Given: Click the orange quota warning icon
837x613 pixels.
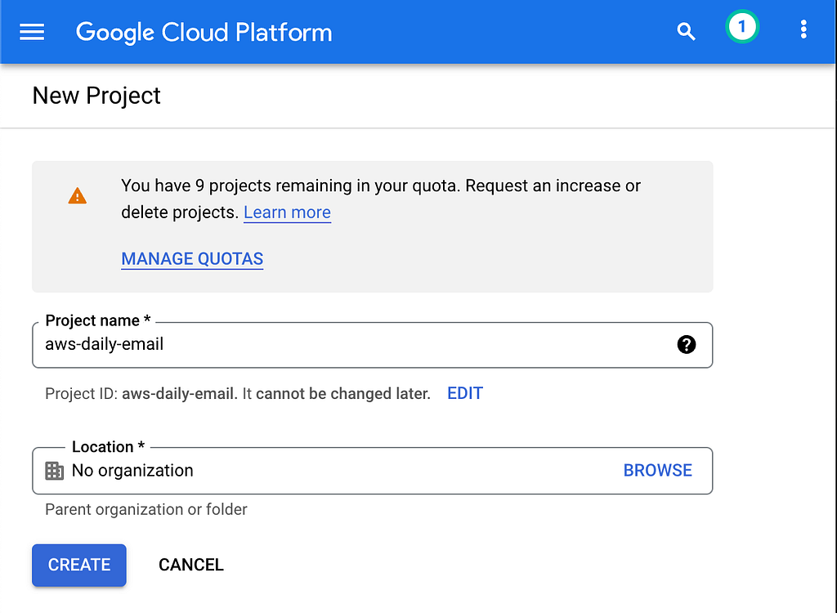Looking at the screenshot, I should coord(78,196).
